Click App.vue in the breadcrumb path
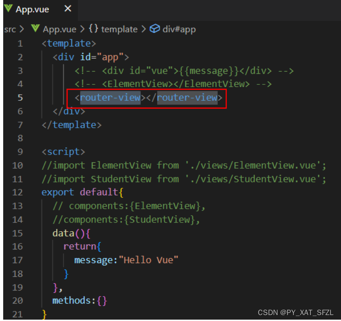Screen dimensions: 341x321 coord(59,29)
